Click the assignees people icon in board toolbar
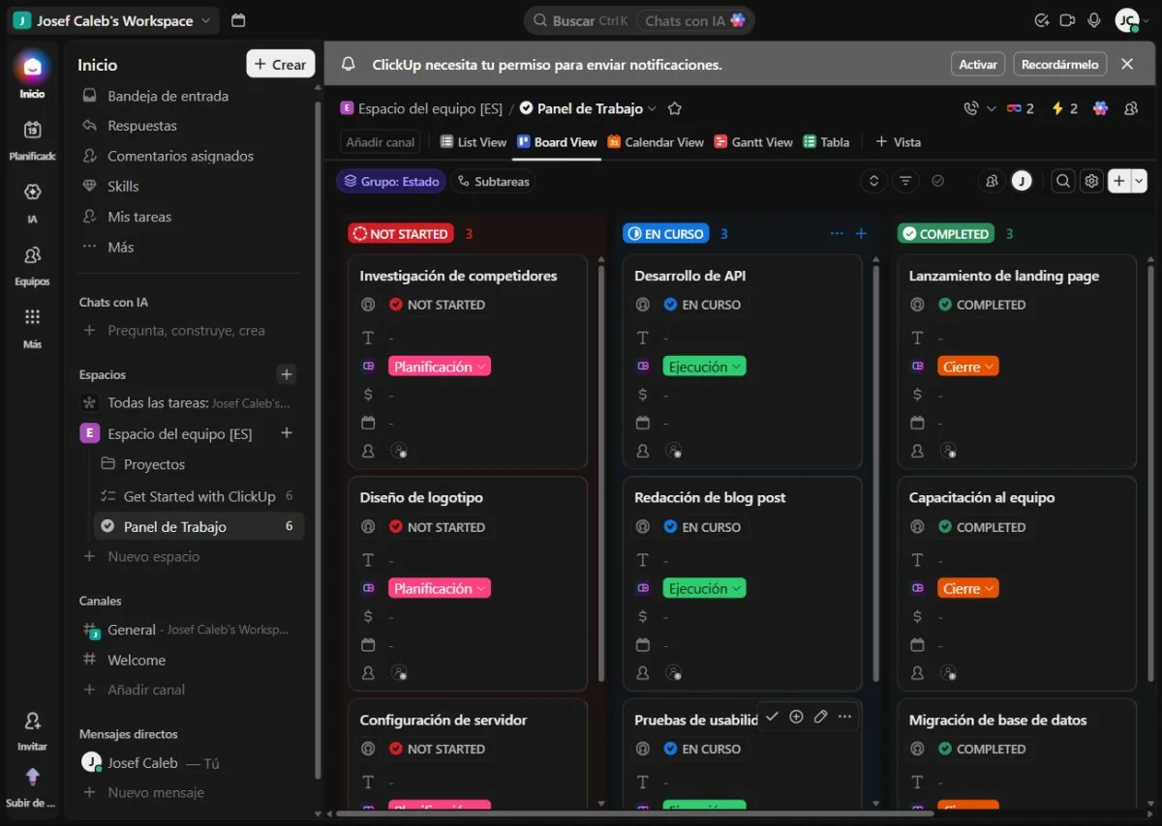1162x826 pixels. pos(991,181)
